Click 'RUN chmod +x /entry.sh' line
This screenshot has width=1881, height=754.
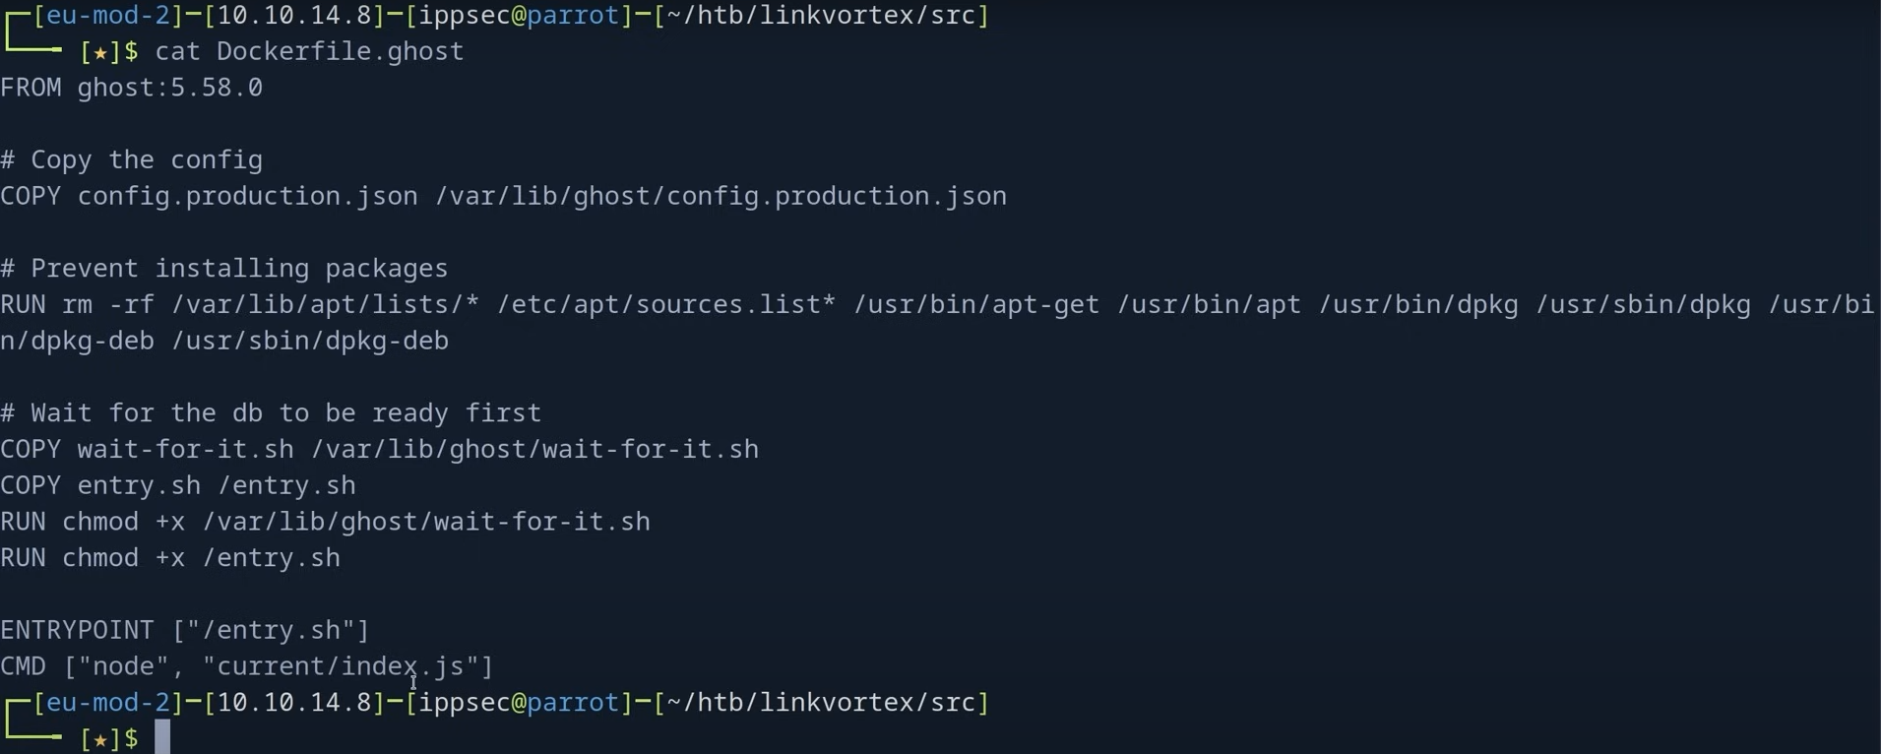tap(170, 557)
